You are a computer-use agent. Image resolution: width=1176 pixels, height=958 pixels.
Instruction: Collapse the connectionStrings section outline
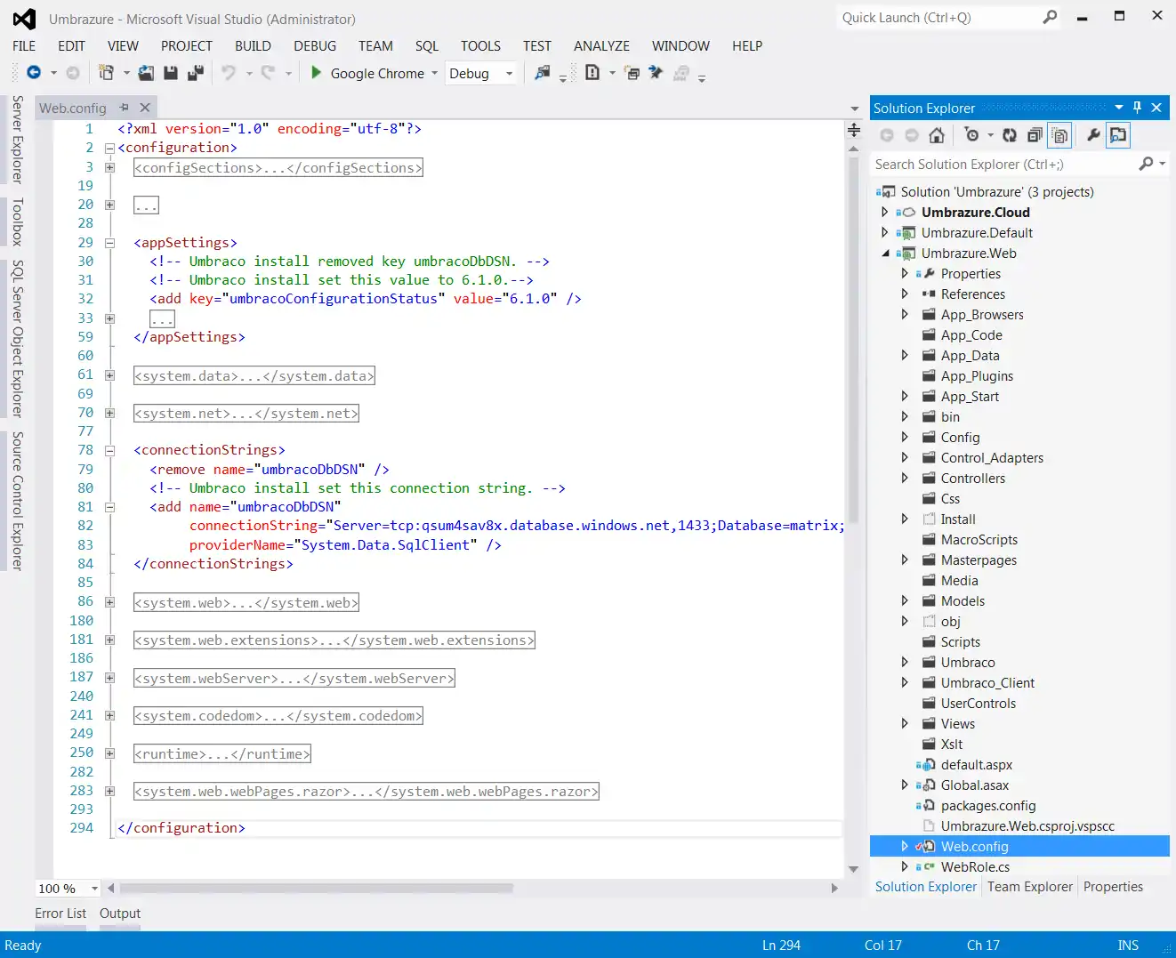(x=110, y=451)
